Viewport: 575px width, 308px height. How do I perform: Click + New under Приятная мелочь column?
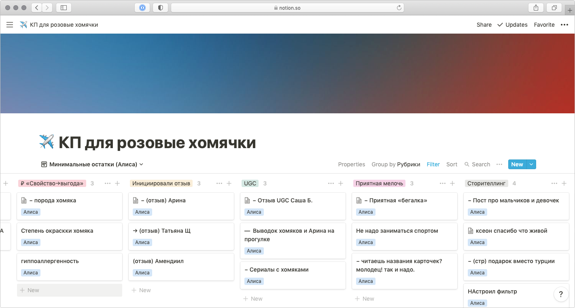[x=405, y=299]
